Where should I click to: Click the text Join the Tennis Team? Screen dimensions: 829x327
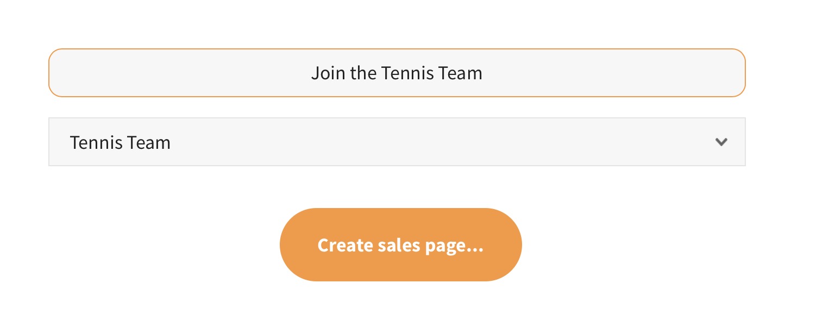coord(397,73)
